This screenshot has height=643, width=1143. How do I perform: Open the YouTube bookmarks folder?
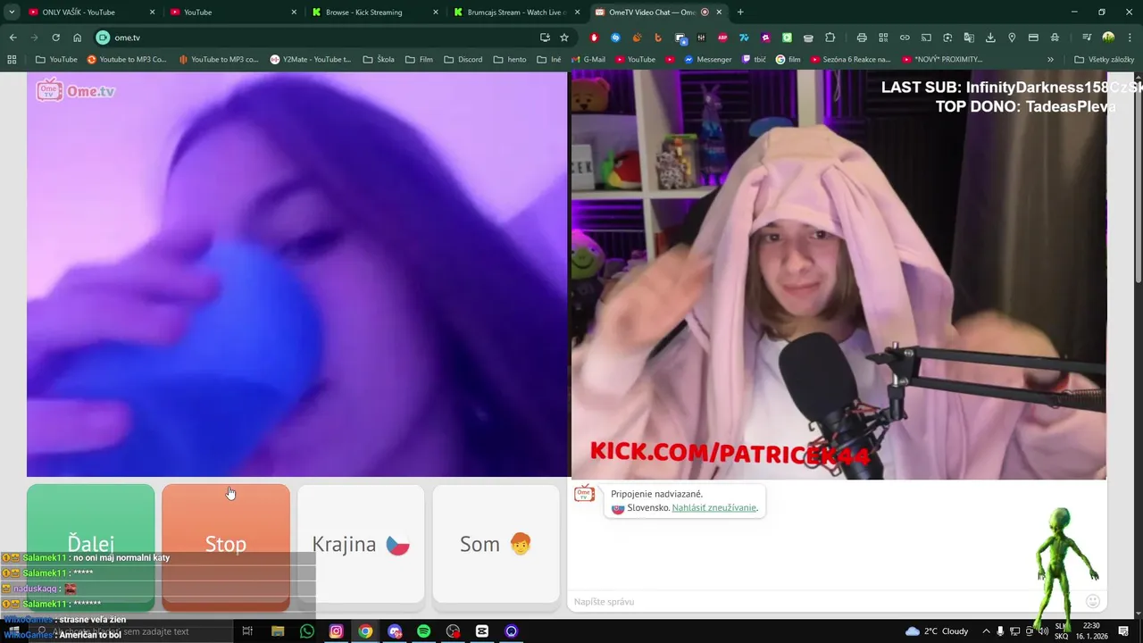[56, 60]
